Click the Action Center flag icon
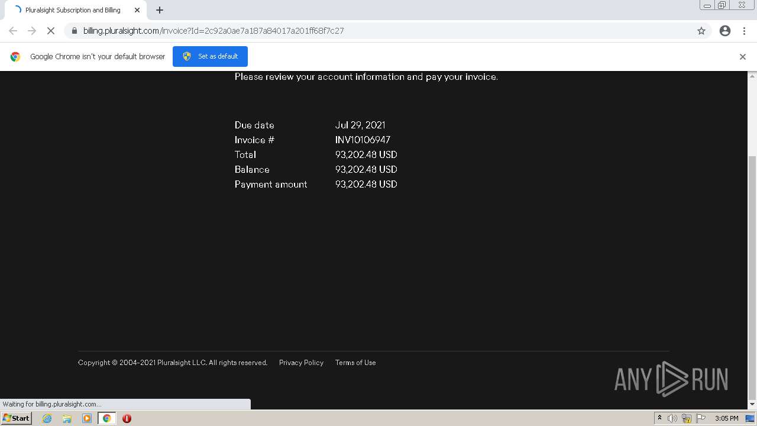This screenshot has height=426, width=757. (x=701, y=418)
